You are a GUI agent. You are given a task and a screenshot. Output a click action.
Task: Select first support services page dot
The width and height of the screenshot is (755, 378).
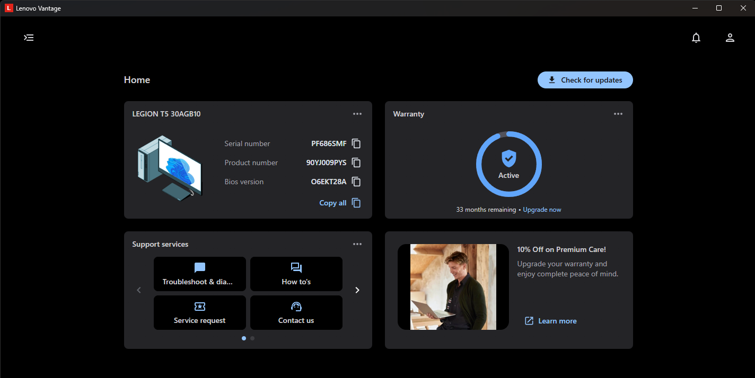244,338
